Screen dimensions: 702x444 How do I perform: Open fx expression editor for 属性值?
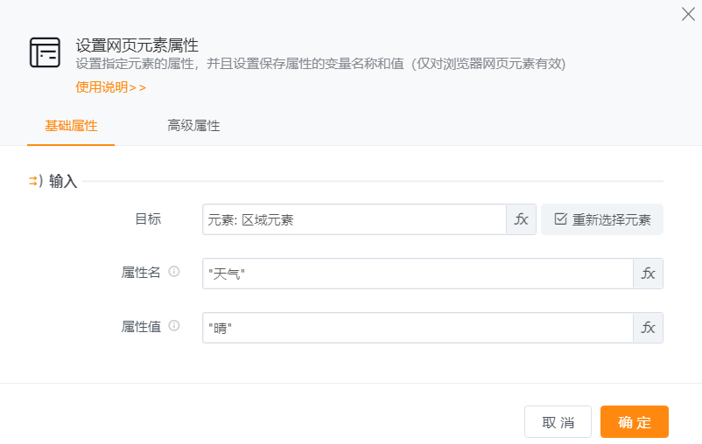pyautogui.click(x=648, y=328)
